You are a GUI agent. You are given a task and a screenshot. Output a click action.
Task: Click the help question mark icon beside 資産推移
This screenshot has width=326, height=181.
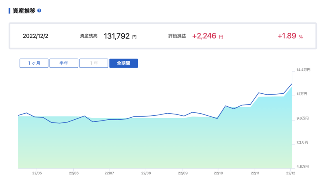(39, 11)
